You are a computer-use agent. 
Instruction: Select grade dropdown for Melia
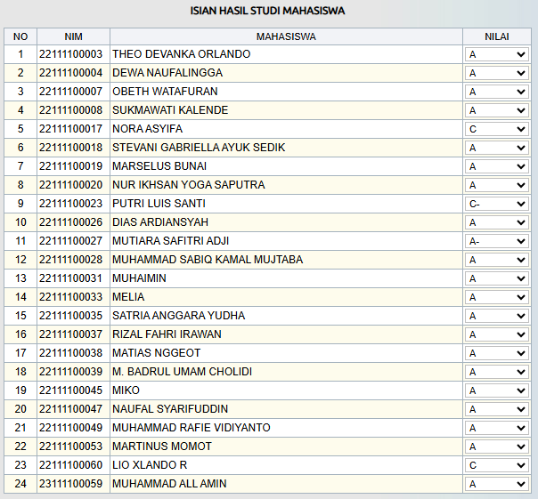coord(497,297)
